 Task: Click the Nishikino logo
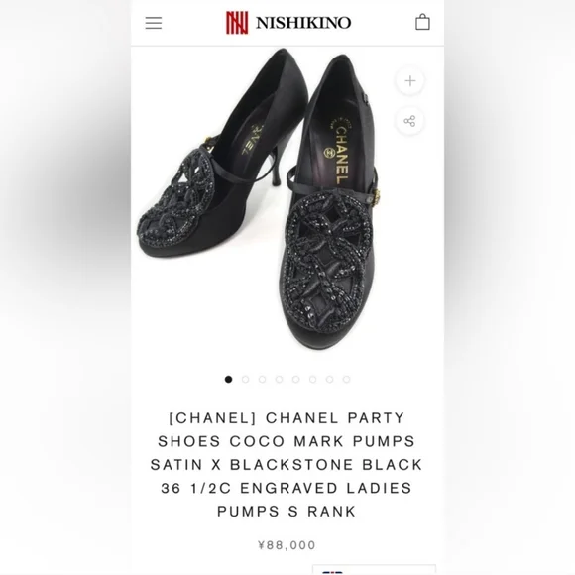click(288, 23)
